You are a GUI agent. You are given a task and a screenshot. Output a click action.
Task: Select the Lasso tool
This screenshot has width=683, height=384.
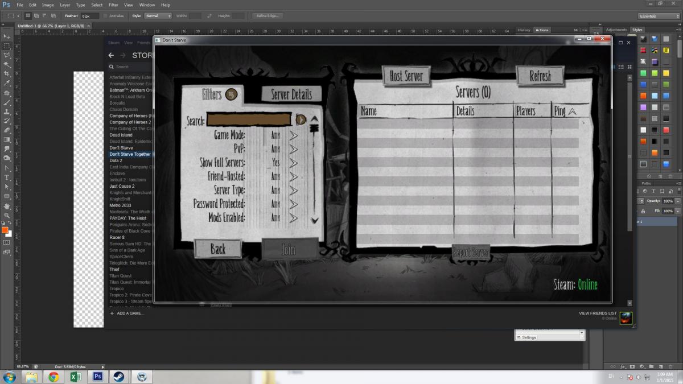7,55
